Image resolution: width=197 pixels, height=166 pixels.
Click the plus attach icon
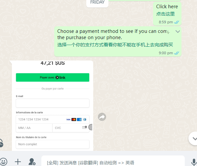[18, 162]
